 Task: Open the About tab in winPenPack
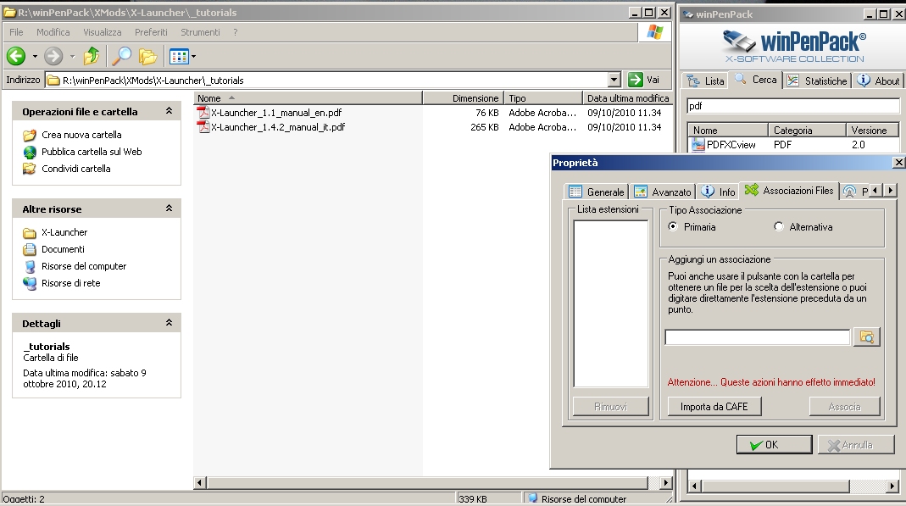click(878, 81)
